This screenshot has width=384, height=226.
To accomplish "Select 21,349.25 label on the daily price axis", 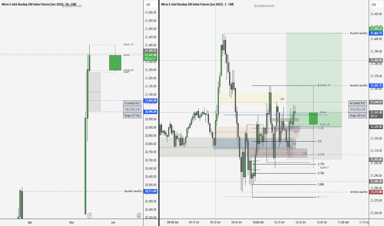I will pos(150,51).
